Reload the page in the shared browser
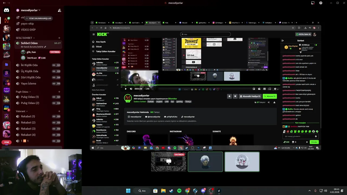The image size is (347, 195). click(101, 28)
